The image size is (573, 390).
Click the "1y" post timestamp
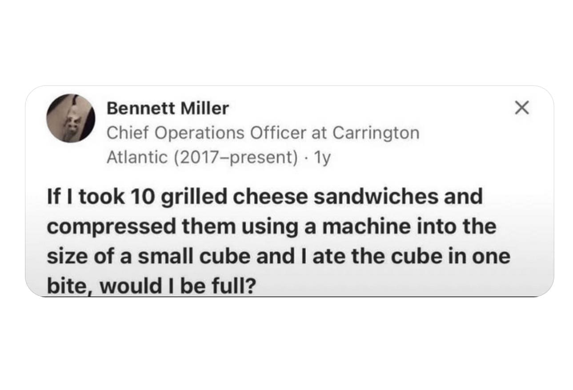coord(323,157)
